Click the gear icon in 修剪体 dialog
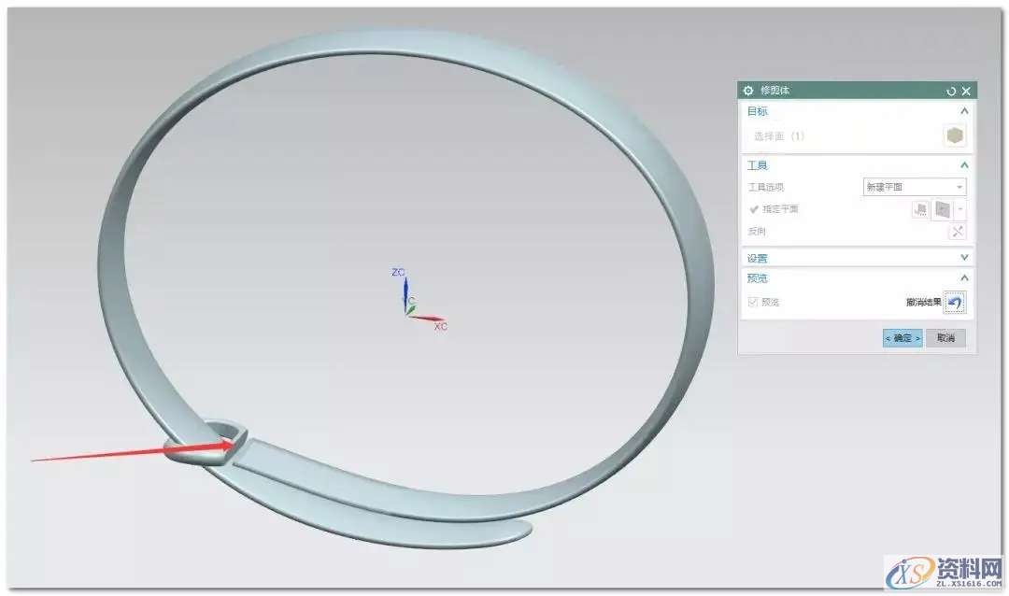Screen dimensions: 1009x596 click(x=747, y=91)
